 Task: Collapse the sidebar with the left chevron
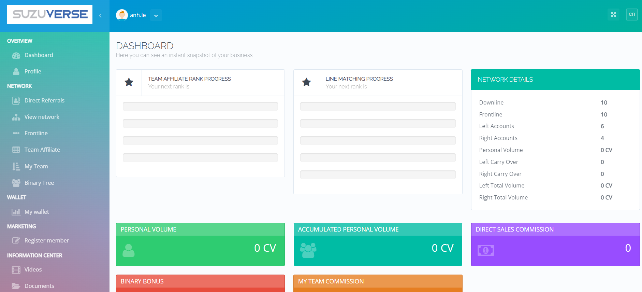[x=100, y=15]
